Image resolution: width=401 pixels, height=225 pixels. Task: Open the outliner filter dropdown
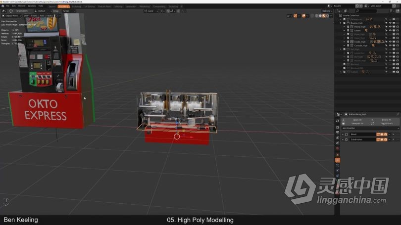pos(391,11)
